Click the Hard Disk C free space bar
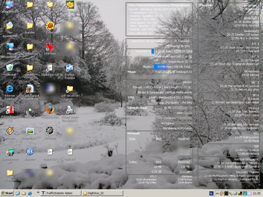This screenshot has height=197, width=263. (x=153, y=51)
